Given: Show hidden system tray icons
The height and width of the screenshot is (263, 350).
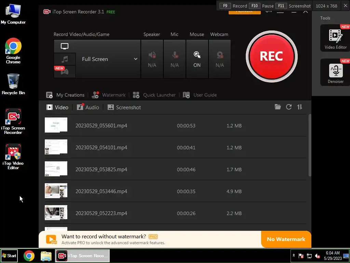Looking at the screenshot, I should (x=294, y=255).
